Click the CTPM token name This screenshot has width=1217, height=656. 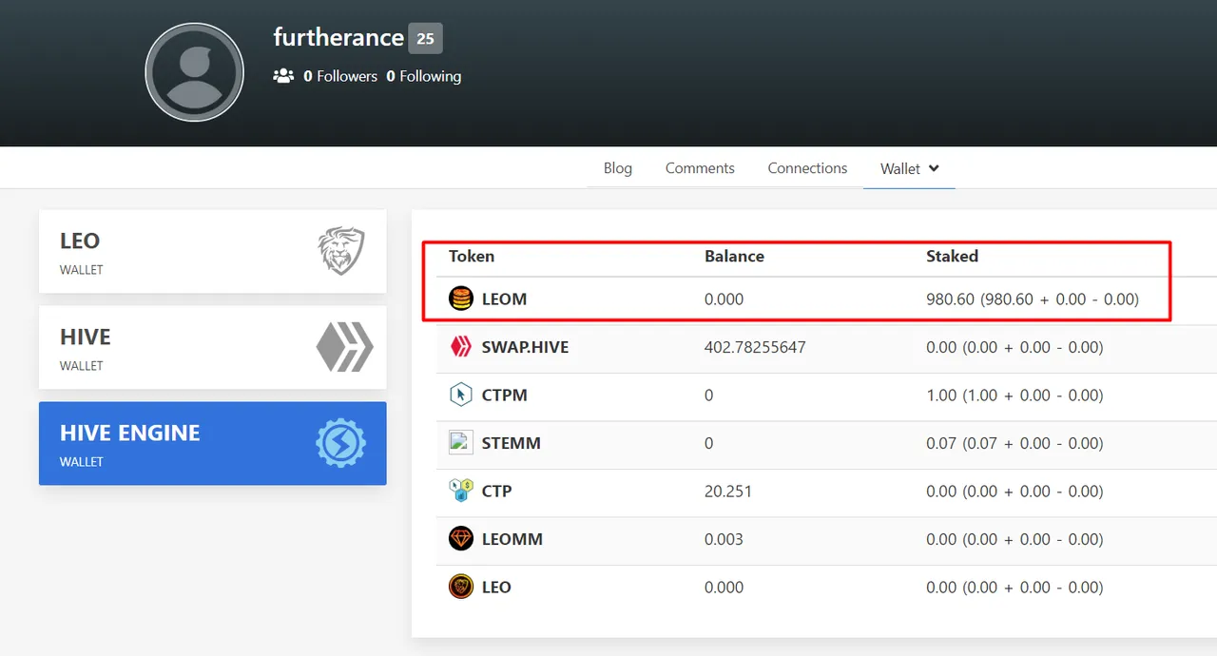pyautogui.click(x=504, y=396)
